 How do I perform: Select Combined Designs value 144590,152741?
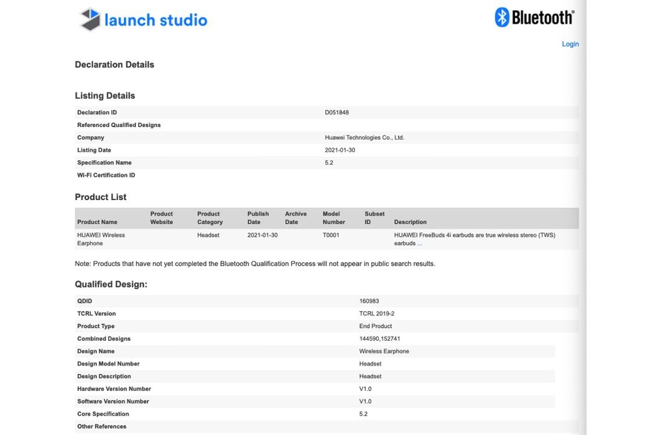pos(379,338)
